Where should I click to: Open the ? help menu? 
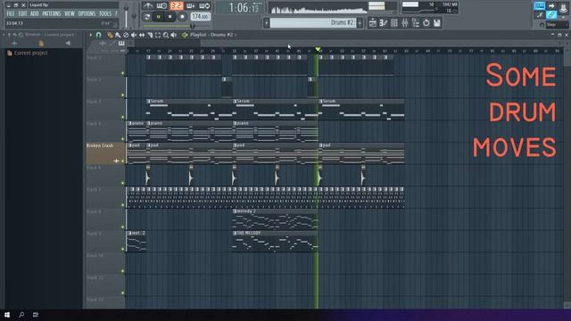pos(116,14)
